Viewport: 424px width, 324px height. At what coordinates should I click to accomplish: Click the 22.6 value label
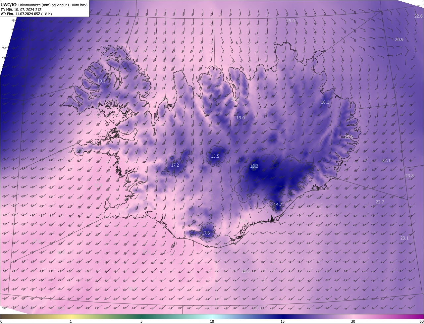[418, 16]
